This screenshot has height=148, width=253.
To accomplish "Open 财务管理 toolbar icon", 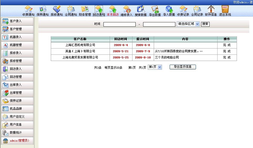I will (85, 11).
